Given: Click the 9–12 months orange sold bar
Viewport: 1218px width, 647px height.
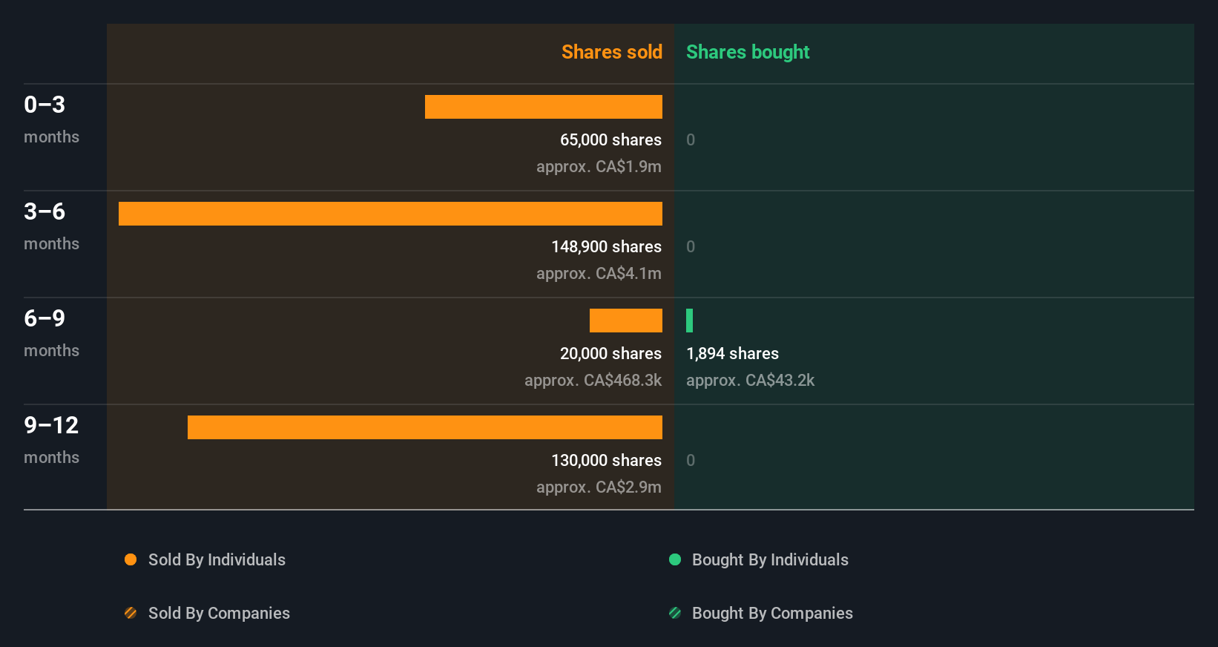Looking at the screenshot, I should tap(425, 427).
